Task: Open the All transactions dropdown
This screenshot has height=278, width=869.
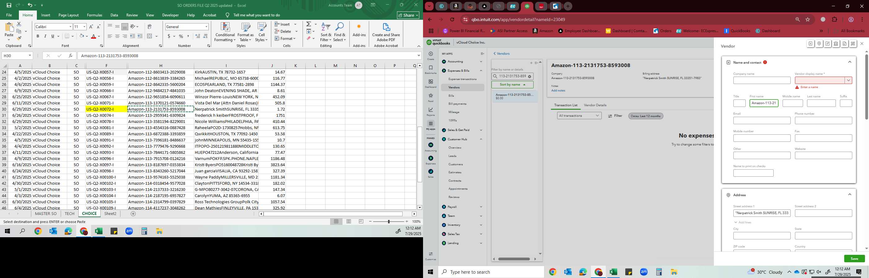Action: pos(579,116)
